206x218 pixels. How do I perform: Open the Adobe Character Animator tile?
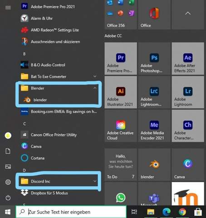(188, 126)
